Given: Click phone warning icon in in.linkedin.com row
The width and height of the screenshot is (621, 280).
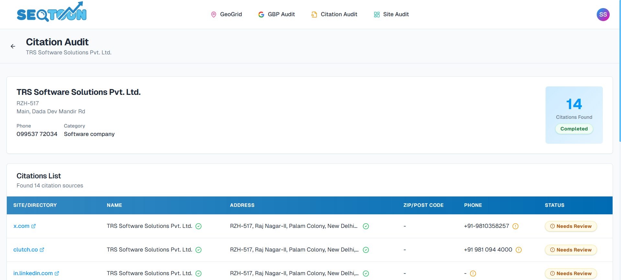Looking at the screenshot, I should pos(473,274).
